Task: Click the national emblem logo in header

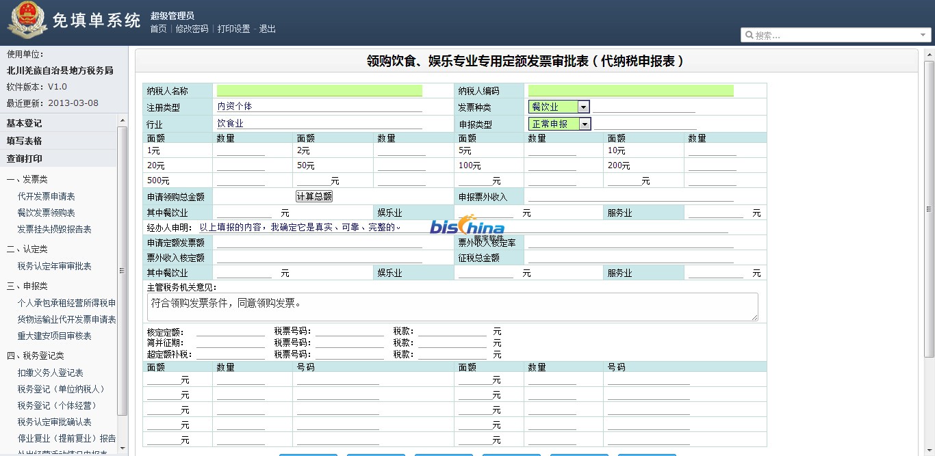Action: [27, 20]
